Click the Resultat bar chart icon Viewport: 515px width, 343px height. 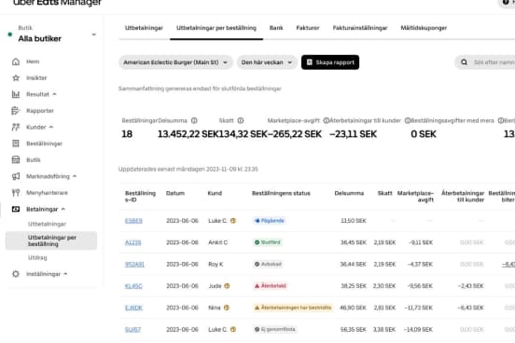tap(16, 94)
